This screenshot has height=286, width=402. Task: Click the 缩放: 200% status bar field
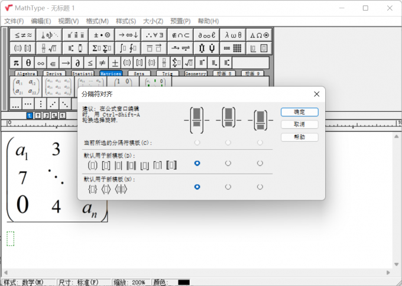(x=130, y=282)
